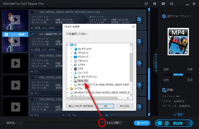Image resolution: width=199 pixels, height=129 pixels.
Task: Click the MP4 output format image
Action: [178, 41]
